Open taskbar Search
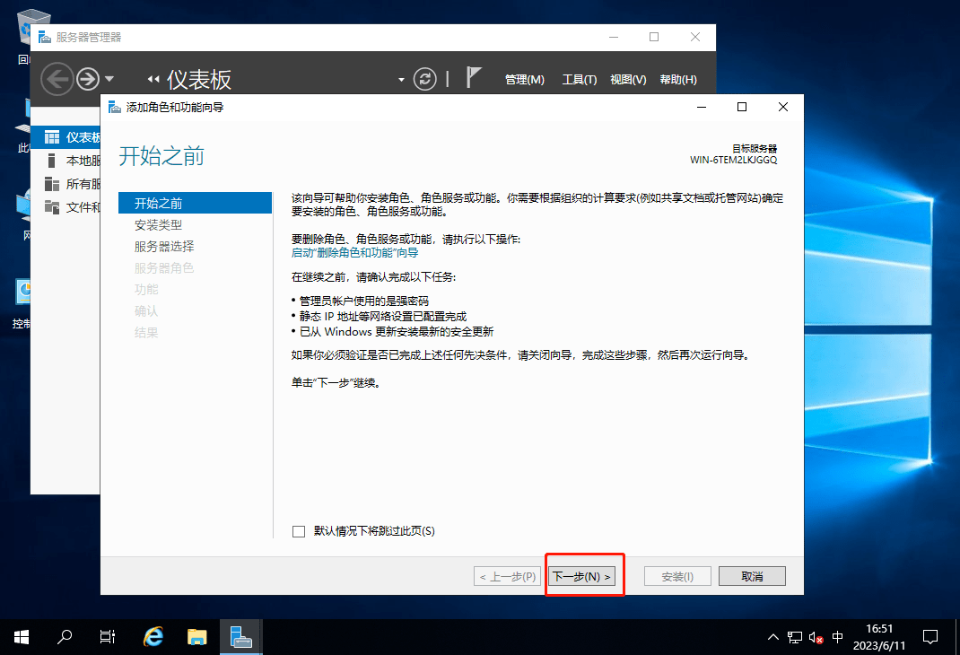 click(x=65, y=637)
